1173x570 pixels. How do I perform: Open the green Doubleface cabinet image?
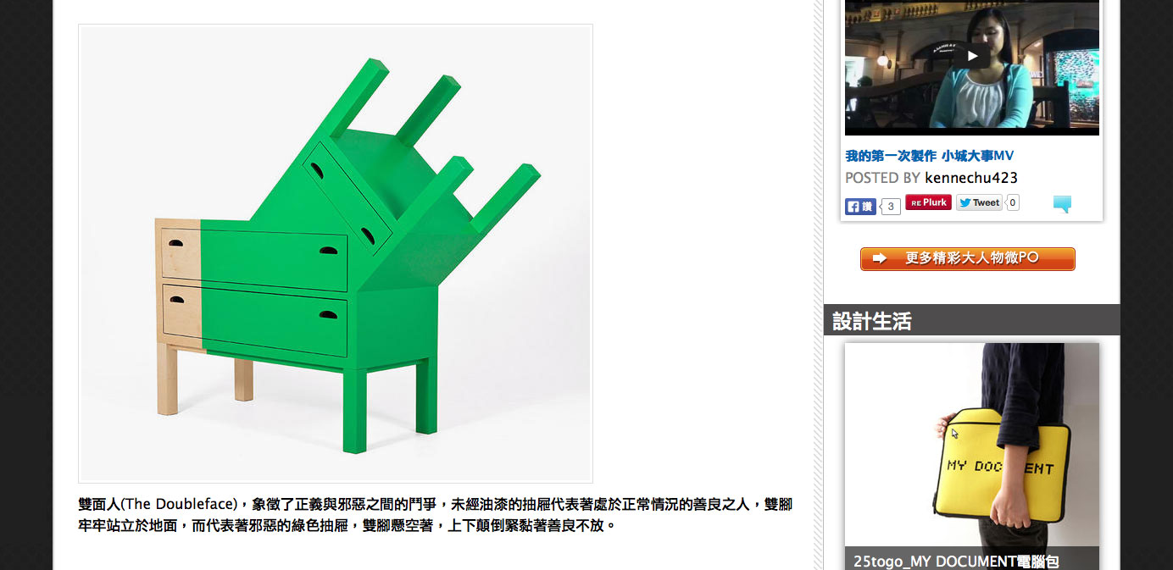click(336, 253)
